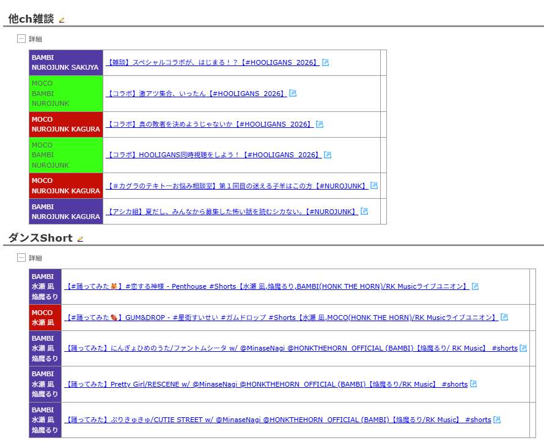
Task: Click green MOCO BAMBI NUROJUNK cell beside 激アツ集合
Action: [66, 94]
